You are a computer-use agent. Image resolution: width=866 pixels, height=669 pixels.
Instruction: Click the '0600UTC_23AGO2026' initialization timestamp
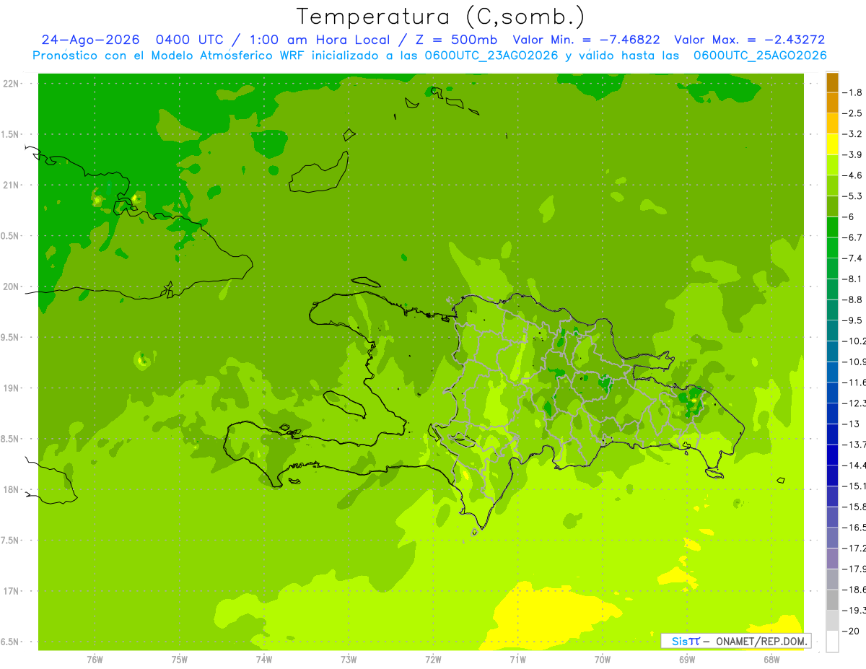(492, 56)
